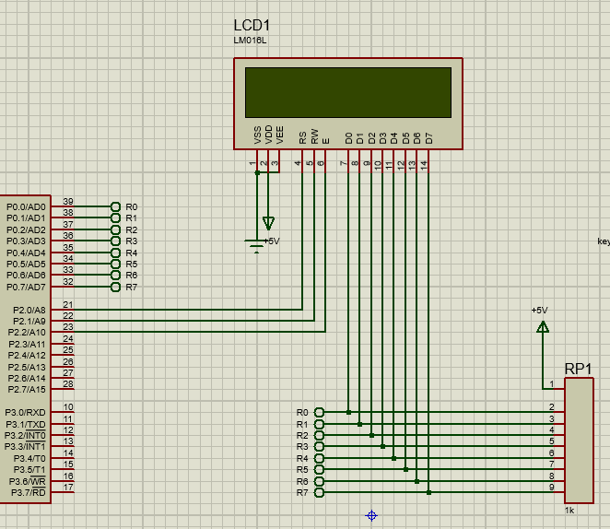This screenshot has width=610, height=529.
Task: Click the RS pin label on LCD
Action: (302, 137)
